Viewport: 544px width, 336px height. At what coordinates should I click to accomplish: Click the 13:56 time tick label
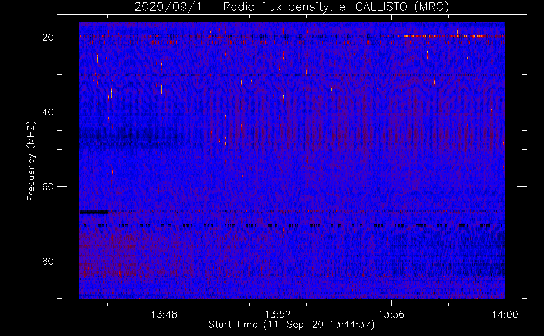(x=391, y=315)
